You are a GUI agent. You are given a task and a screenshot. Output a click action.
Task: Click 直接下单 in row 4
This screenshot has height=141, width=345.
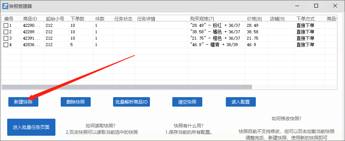[306, 45]
